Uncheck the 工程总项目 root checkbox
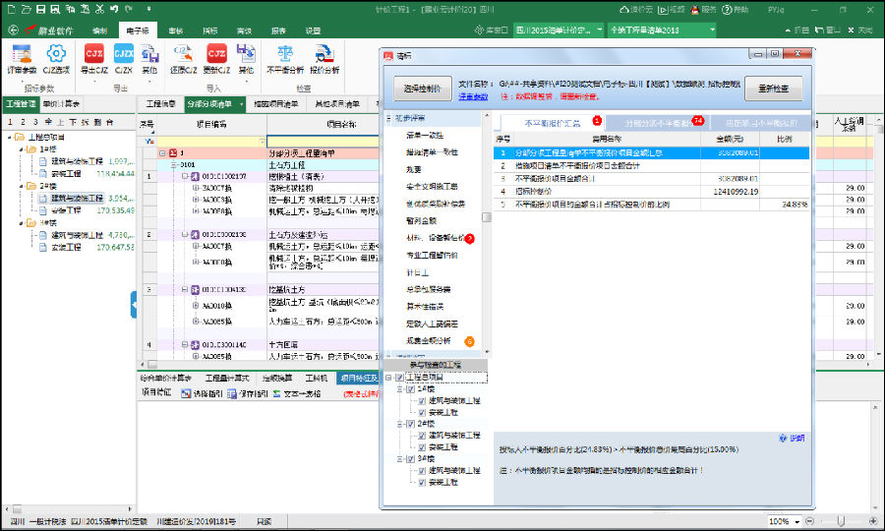This screenshot has width=885, height=531. click(x=399, y=378)
